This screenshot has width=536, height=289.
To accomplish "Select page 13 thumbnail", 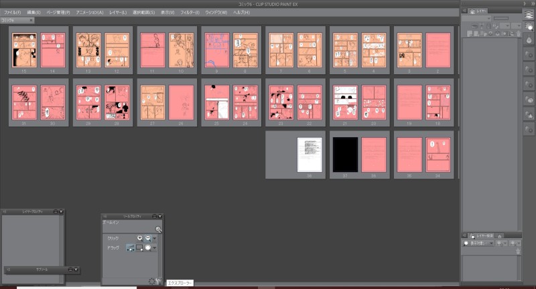I will [88, 50].
